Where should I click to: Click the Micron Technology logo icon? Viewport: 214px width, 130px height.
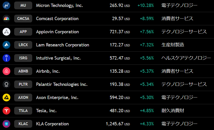point(6,5)
